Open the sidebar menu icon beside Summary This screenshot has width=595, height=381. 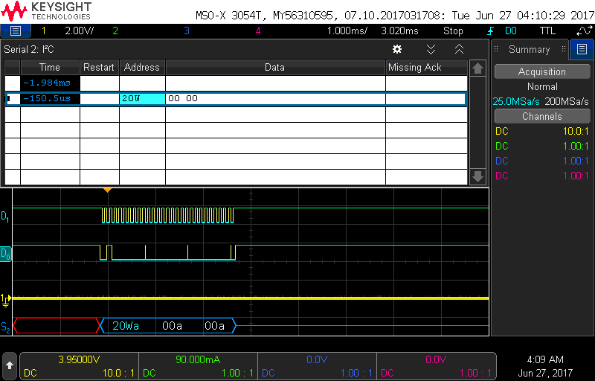tap(582, 49)
